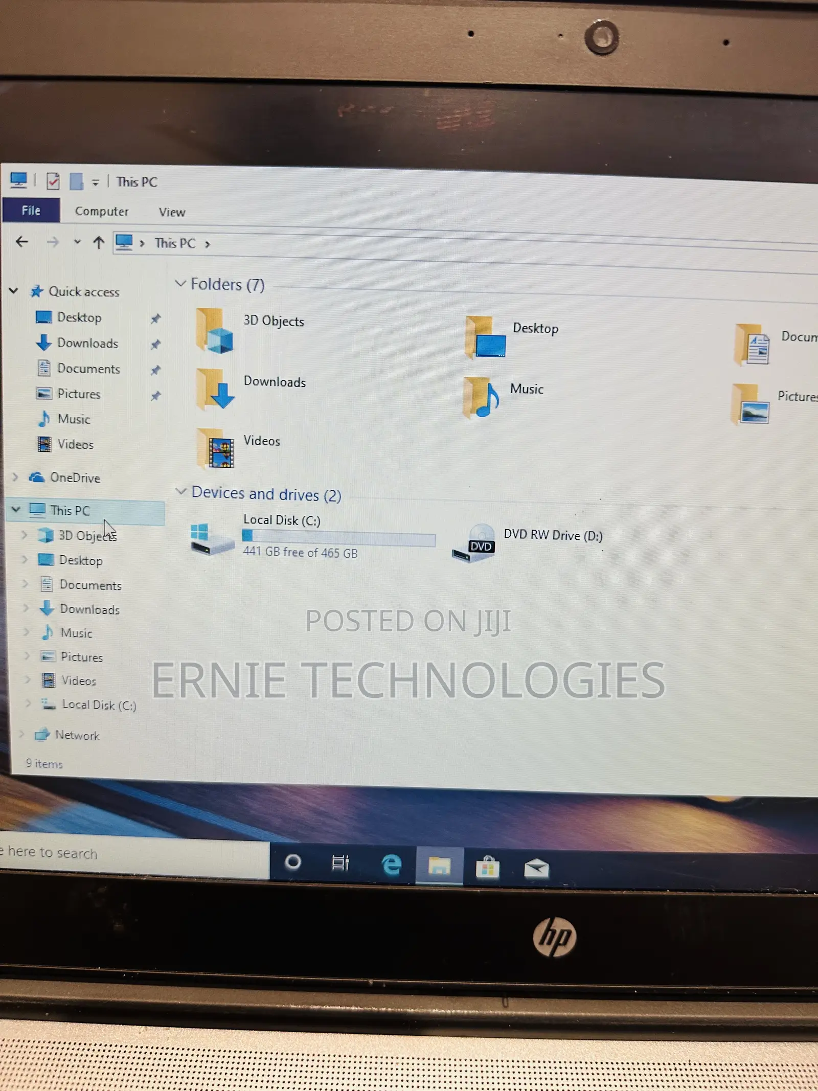
Task: Click the This PC monitor icon in title bar
Action: [x=18, y=180]
